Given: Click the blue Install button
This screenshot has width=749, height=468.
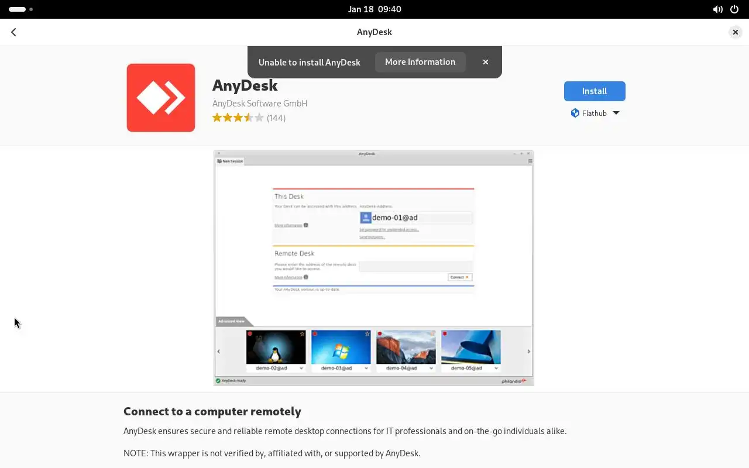Looking at the screenshot, I should 595,91.
